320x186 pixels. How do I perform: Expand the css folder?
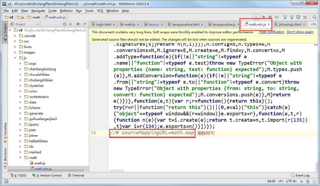[x=15, y=41]
